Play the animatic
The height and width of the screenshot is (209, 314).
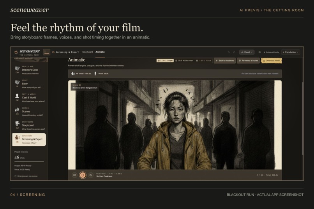click(x=83, y=175)
